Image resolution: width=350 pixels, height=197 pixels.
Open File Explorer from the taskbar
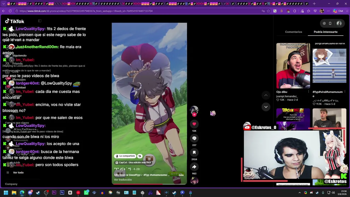(14, 193)
